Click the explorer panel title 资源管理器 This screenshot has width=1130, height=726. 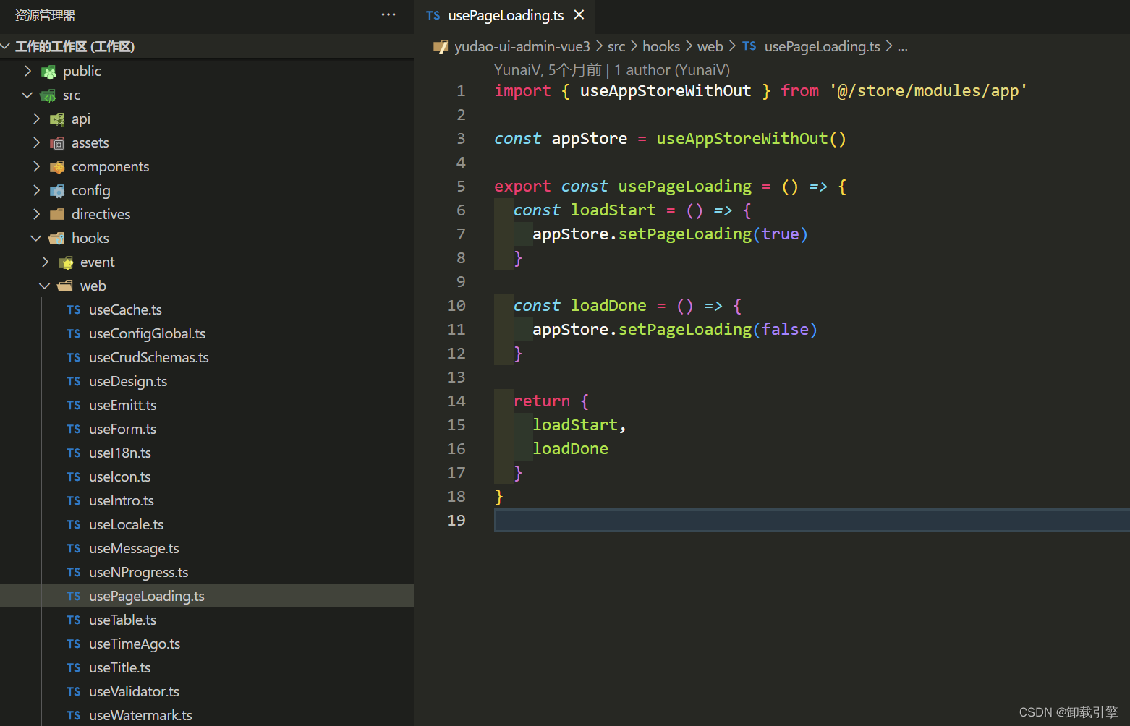click(x=45, y=15)
